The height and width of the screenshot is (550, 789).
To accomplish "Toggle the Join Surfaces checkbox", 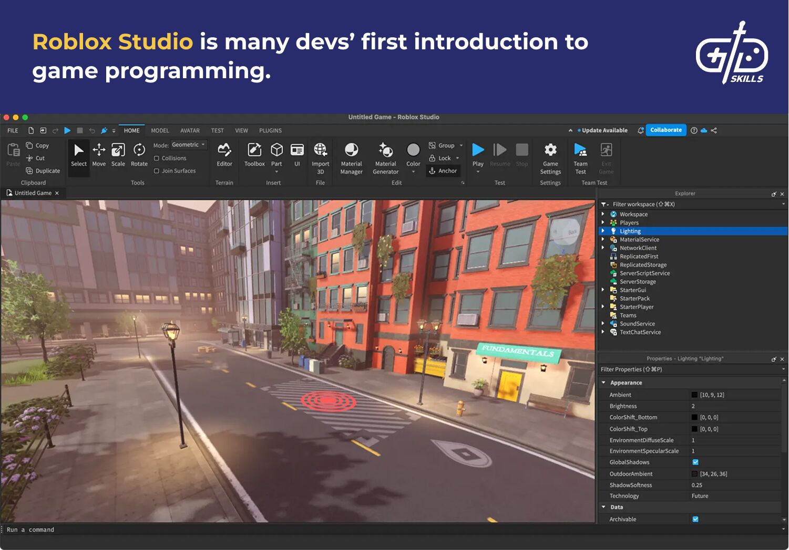I will tap(157, 171).
